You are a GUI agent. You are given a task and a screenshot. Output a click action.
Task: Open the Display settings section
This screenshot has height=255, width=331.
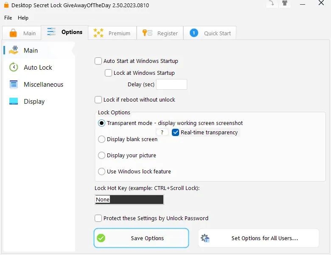(39, 102)
